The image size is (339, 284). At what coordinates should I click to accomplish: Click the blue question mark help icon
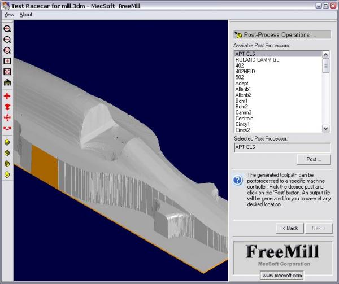coord(238,180)
